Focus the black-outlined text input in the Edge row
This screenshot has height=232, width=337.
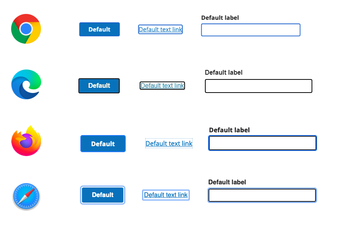[259, 86]
